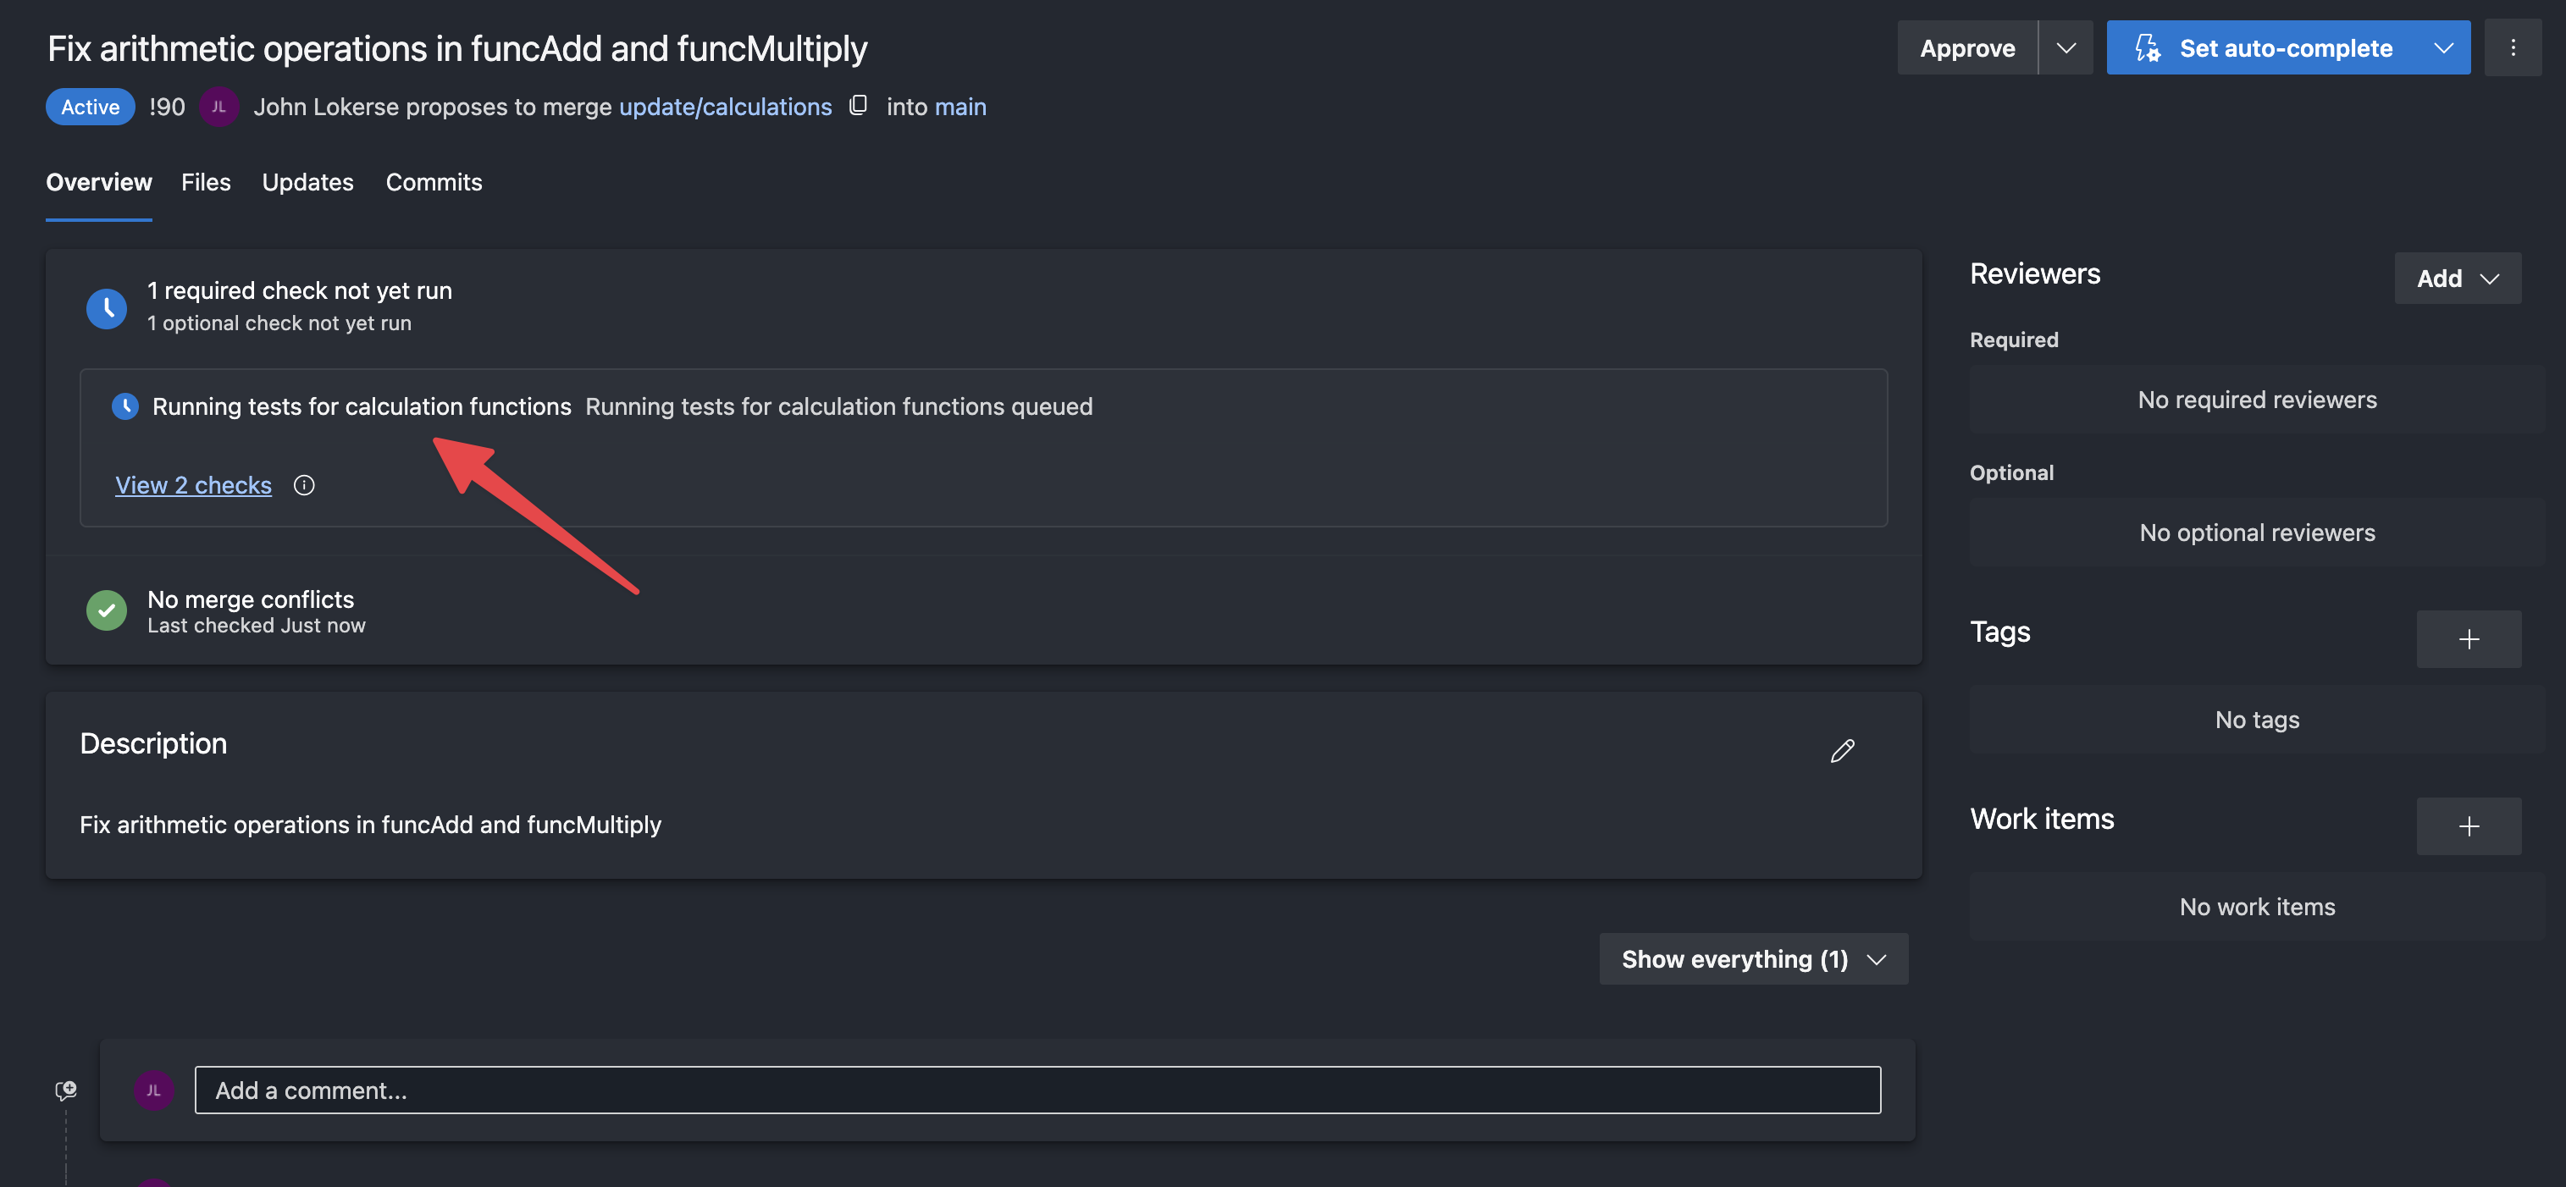2566x1187 pixels.
Task: Click the comment feed icon left of comment box
Action: click(x=66, y=1090)
